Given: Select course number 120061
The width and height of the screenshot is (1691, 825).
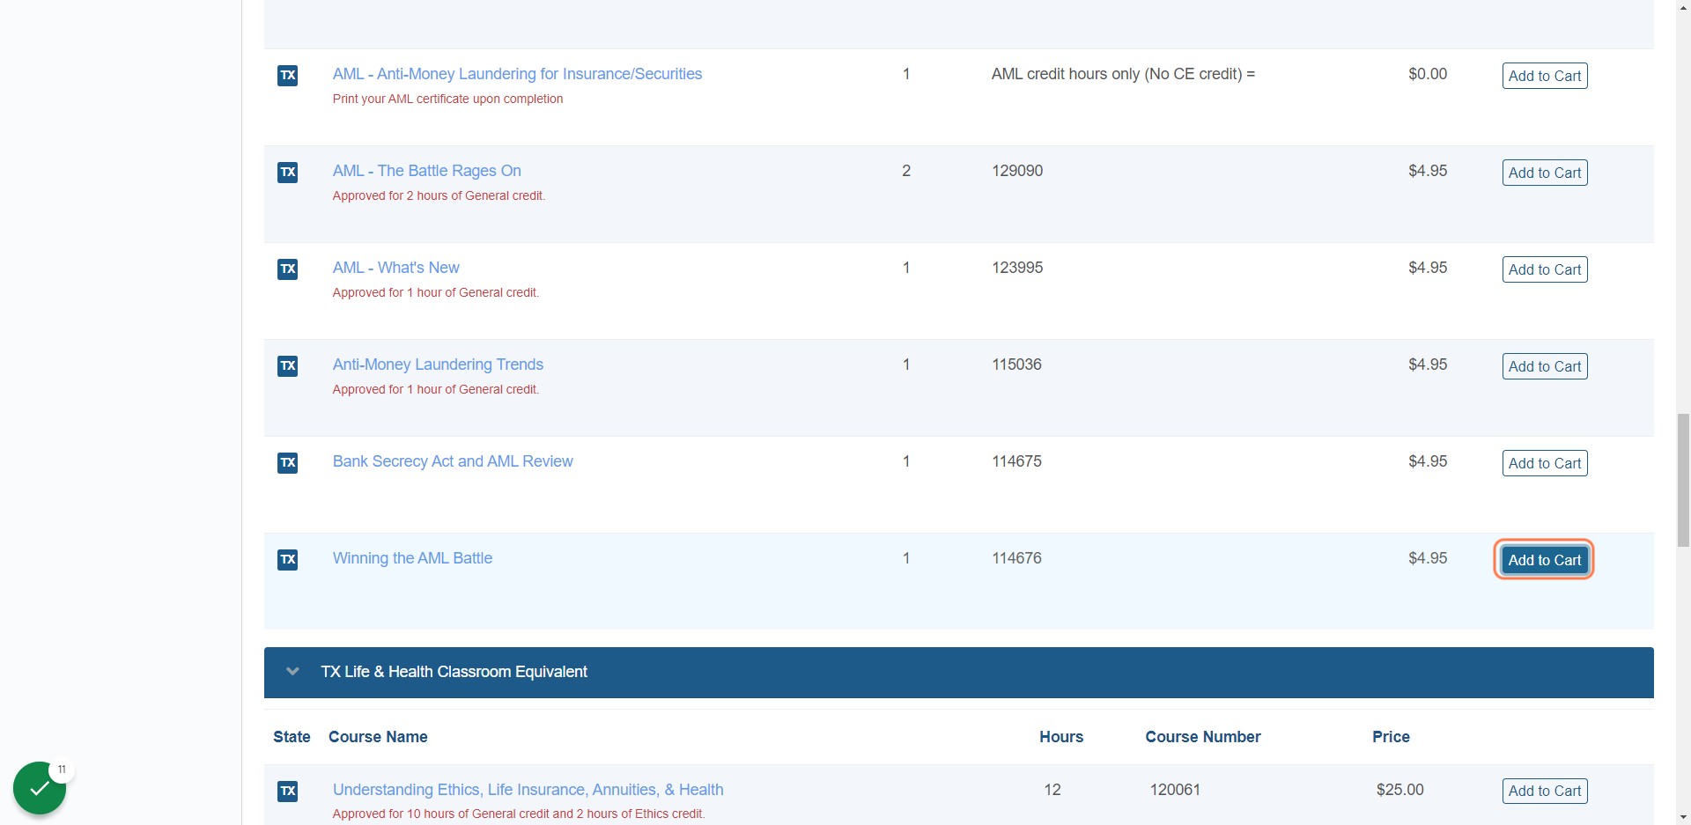Looking at the screenshot, I should (x=1175, y=790).
